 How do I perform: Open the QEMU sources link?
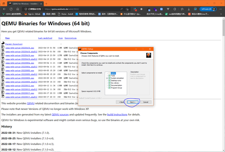(x=60, y=114)
